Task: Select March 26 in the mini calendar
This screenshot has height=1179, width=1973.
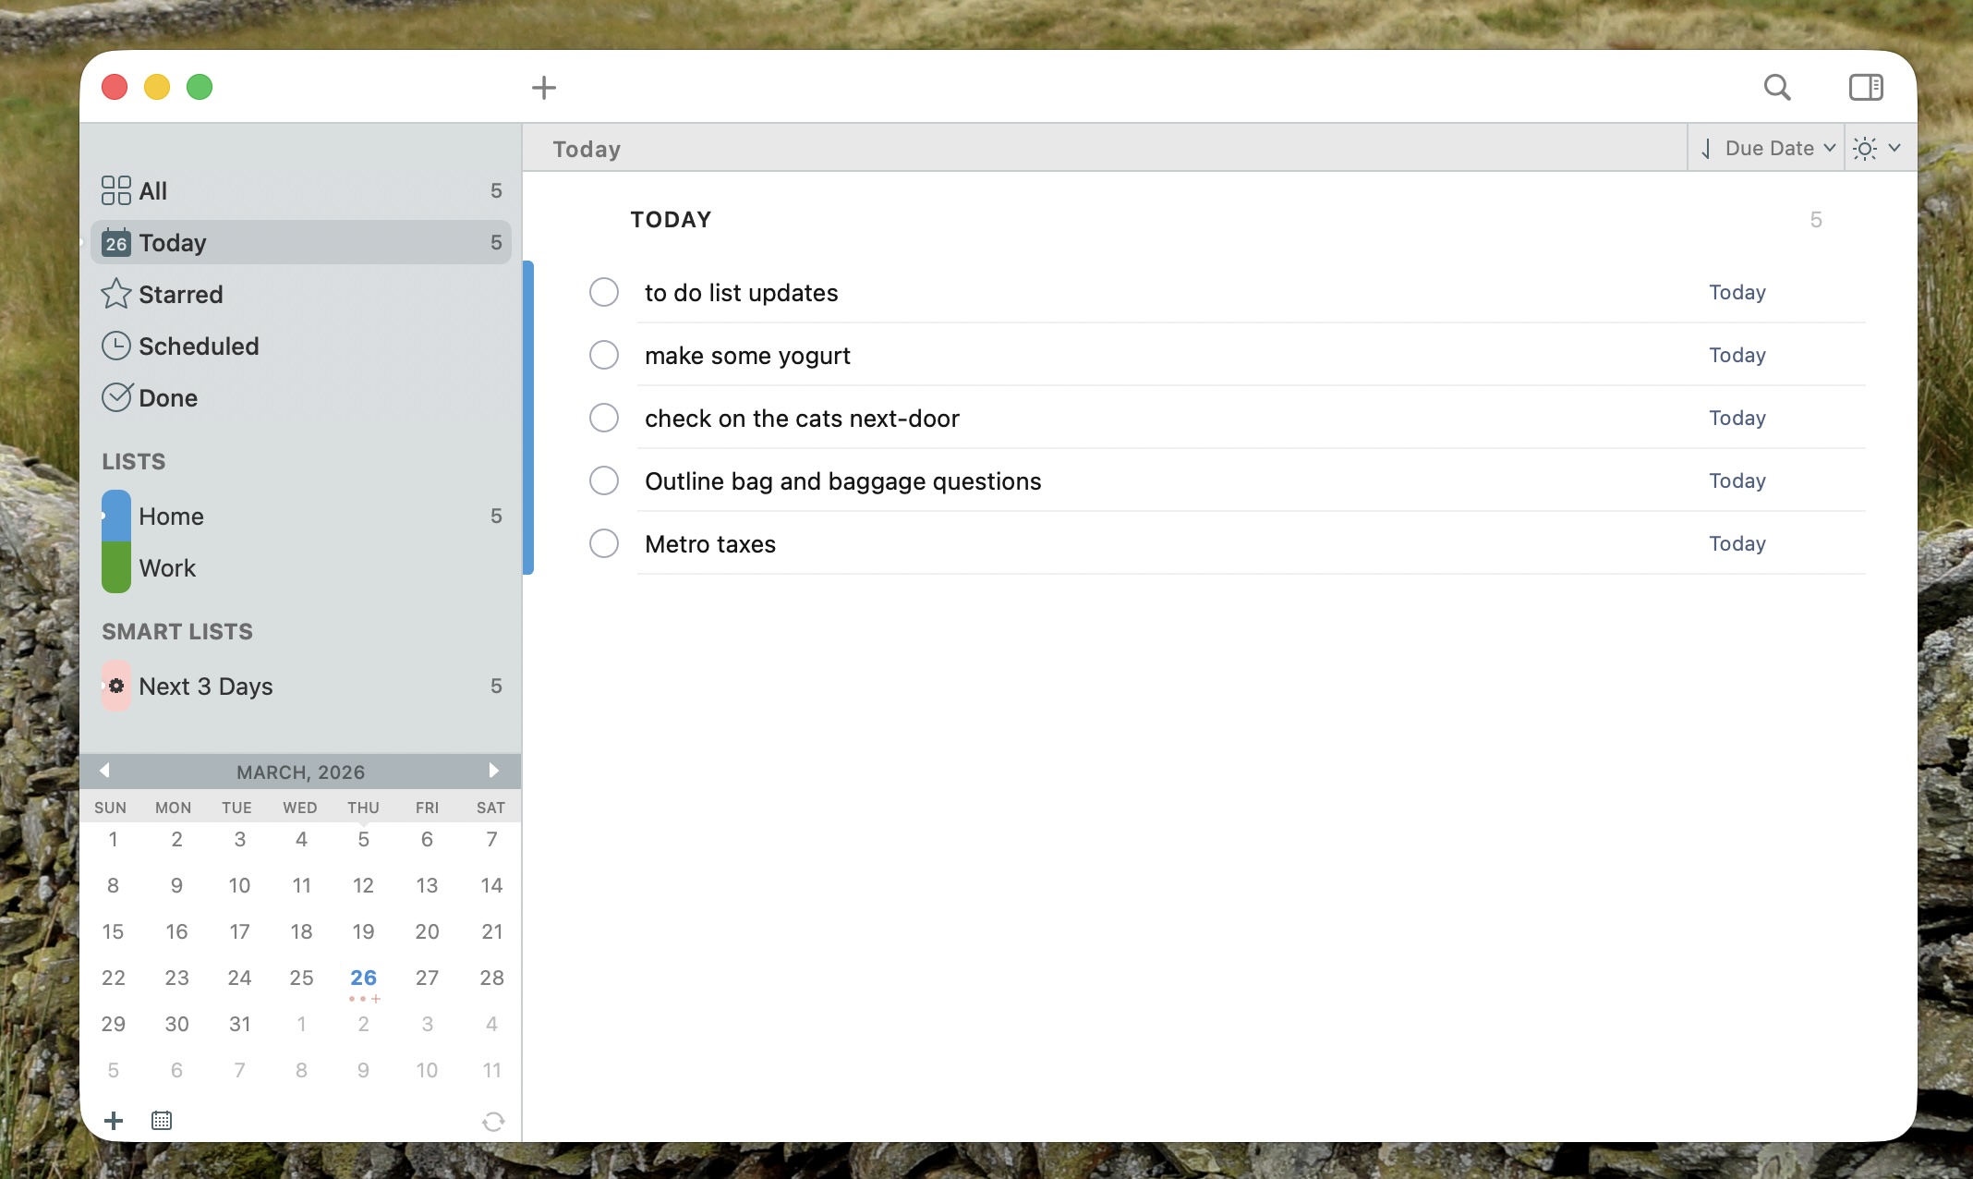Action: (x=363, y=978)
